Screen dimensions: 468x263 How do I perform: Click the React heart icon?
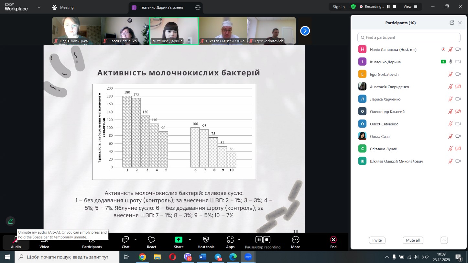(x=151, y=240)
